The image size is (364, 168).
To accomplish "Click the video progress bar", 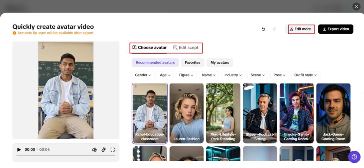I will click(x=66, y=155).
